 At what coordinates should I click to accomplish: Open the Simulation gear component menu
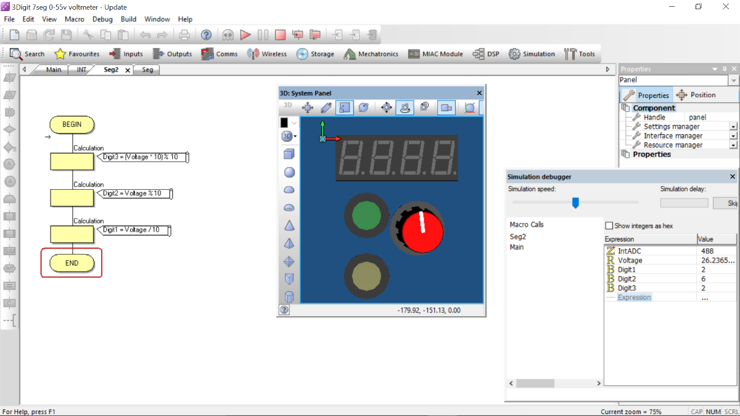[532, 54]
